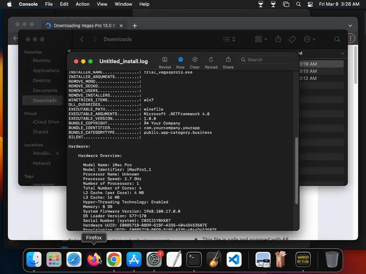Open the Console app menu
Image resolution: width=366 pixels, height=274 pixels.
pyautogui.click(x=28, y=4)
